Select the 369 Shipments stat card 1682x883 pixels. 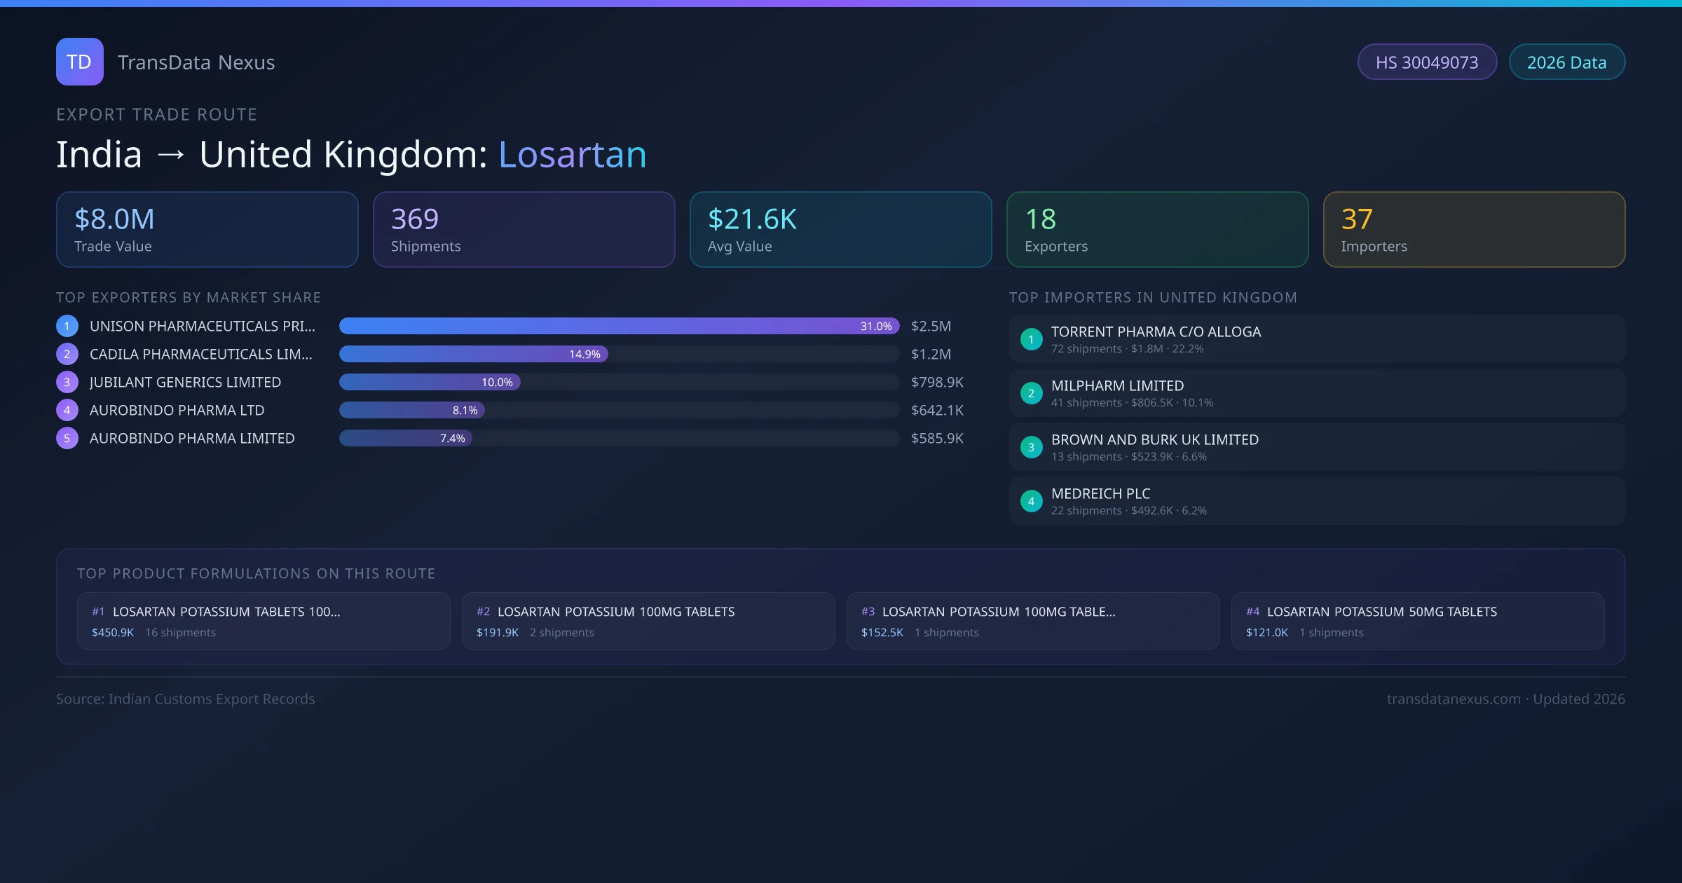[x=524, y=229]
